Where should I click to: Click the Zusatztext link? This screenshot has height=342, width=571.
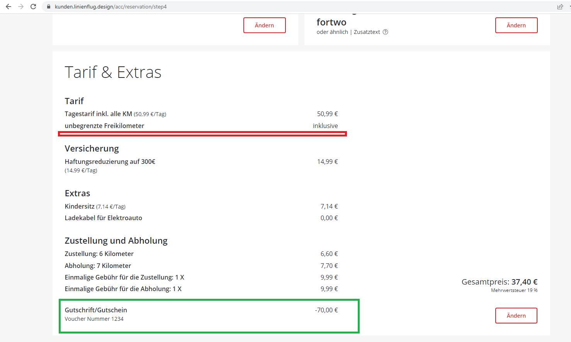367,32
